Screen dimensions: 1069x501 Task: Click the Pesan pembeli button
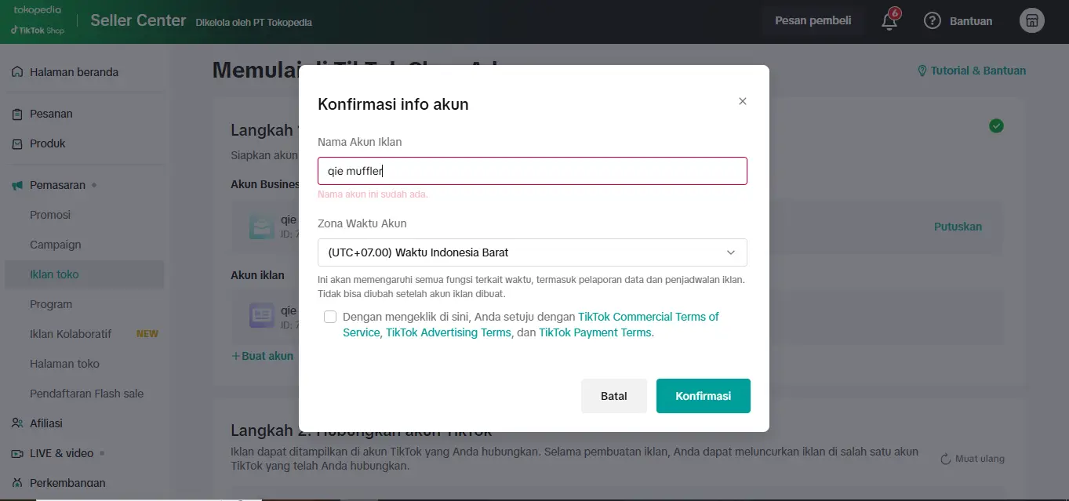click(813, 21)
